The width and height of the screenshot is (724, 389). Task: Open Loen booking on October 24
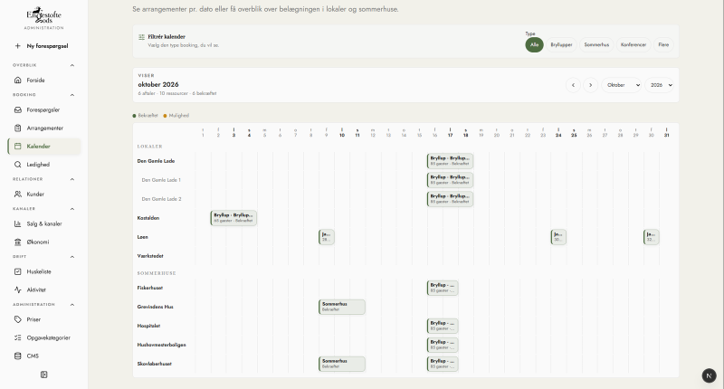pos(558,237)
